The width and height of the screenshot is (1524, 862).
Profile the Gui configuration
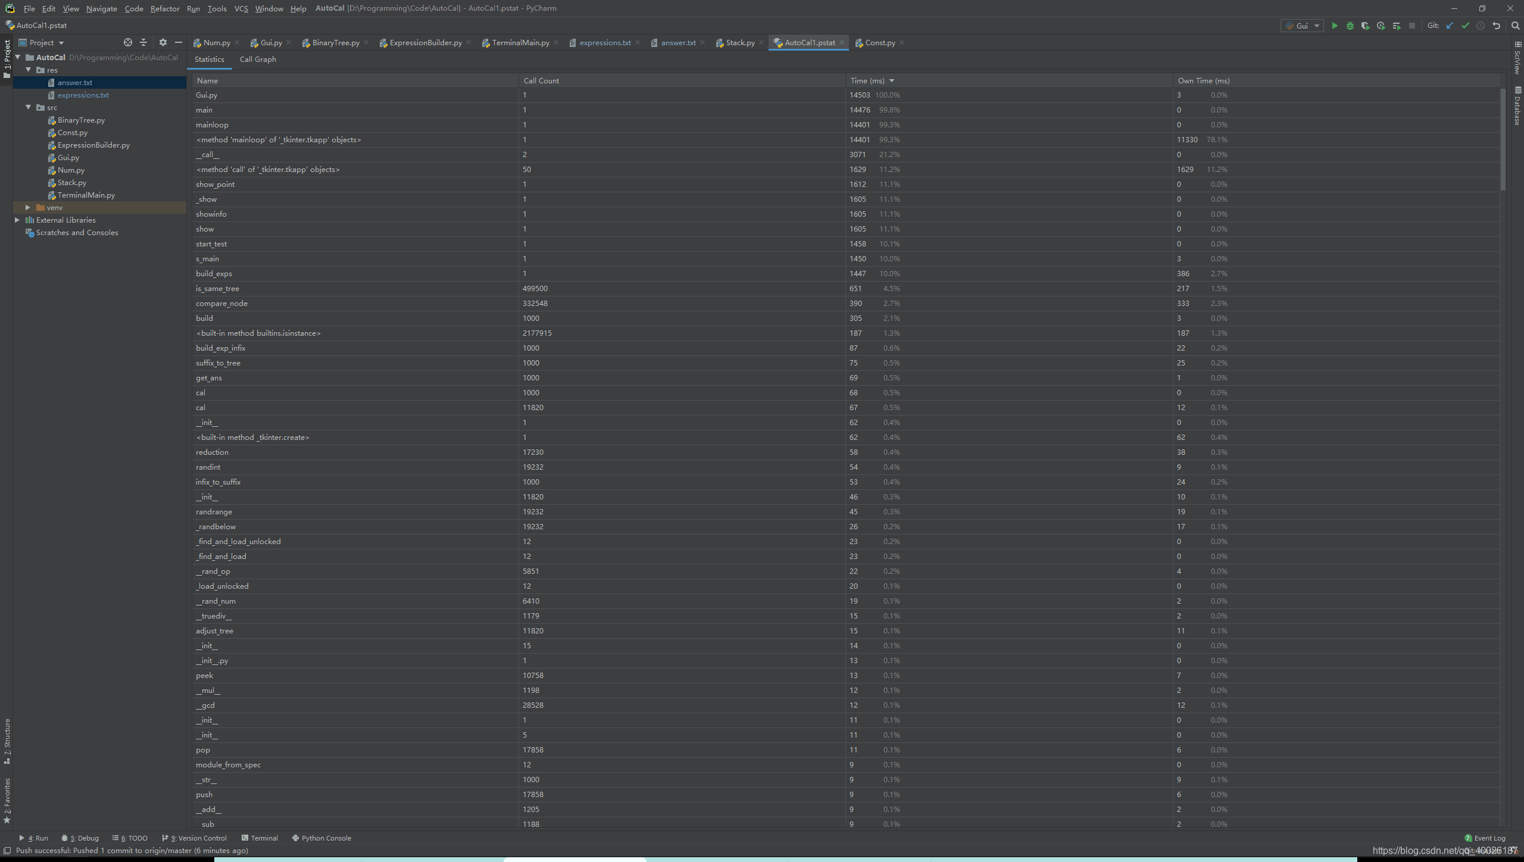click(1381, 26)
